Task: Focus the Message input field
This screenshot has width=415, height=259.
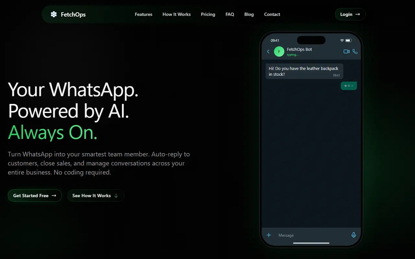Action: (311, 235)
